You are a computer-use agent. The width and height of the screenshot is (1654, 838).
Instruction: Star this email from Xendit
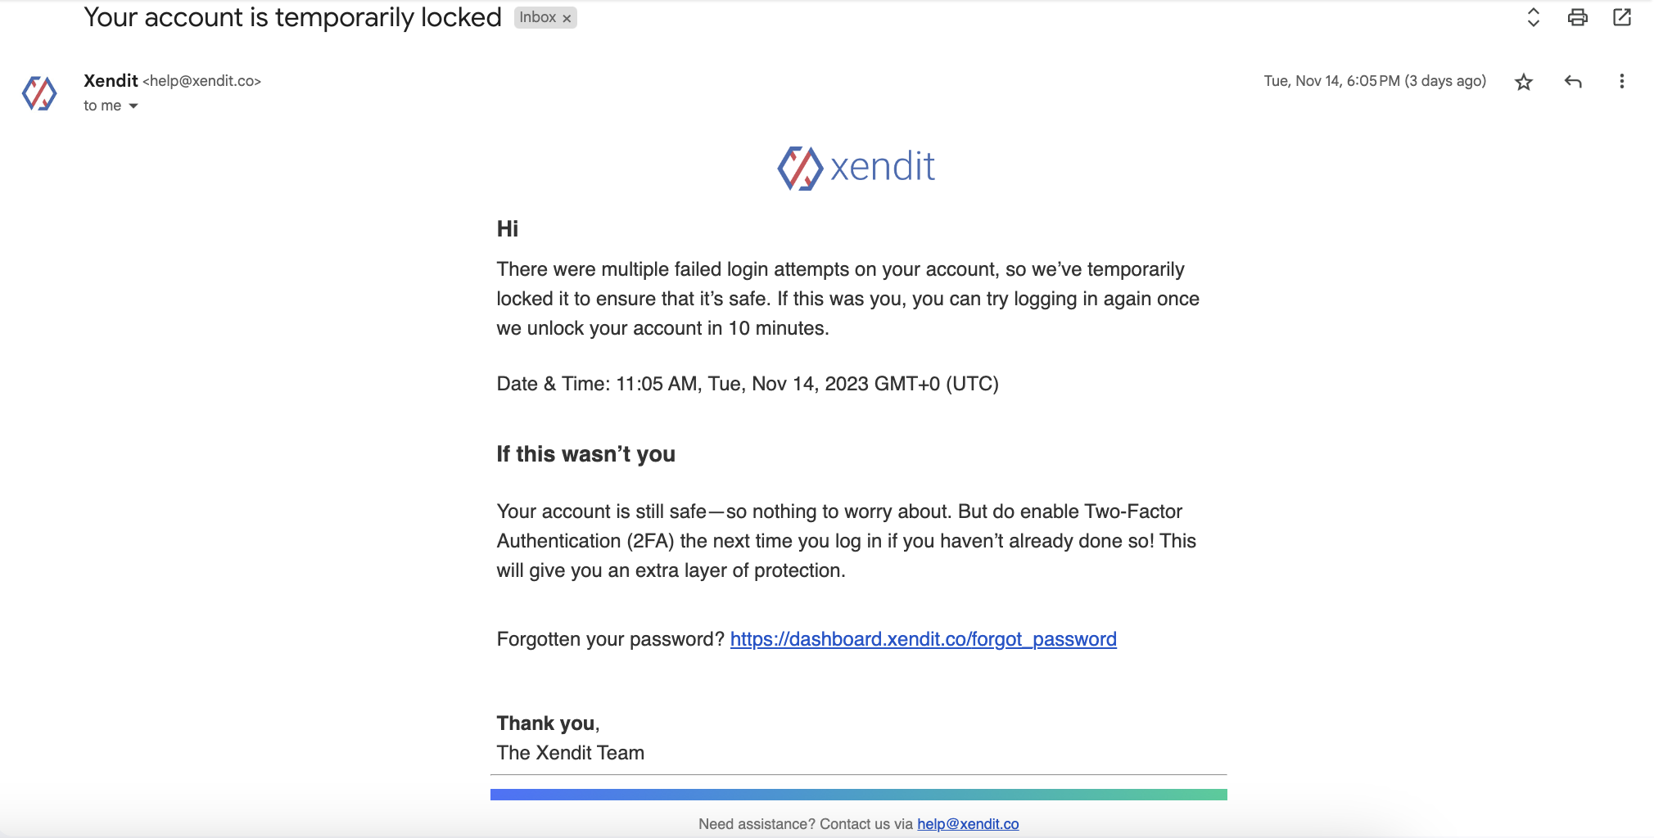pyautogui.click(x=1523, y=82)
